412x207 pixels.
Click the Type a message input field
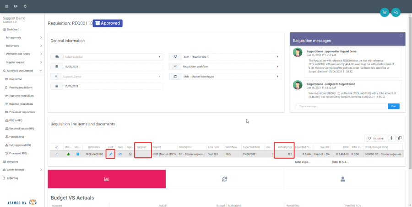[341, 106]
